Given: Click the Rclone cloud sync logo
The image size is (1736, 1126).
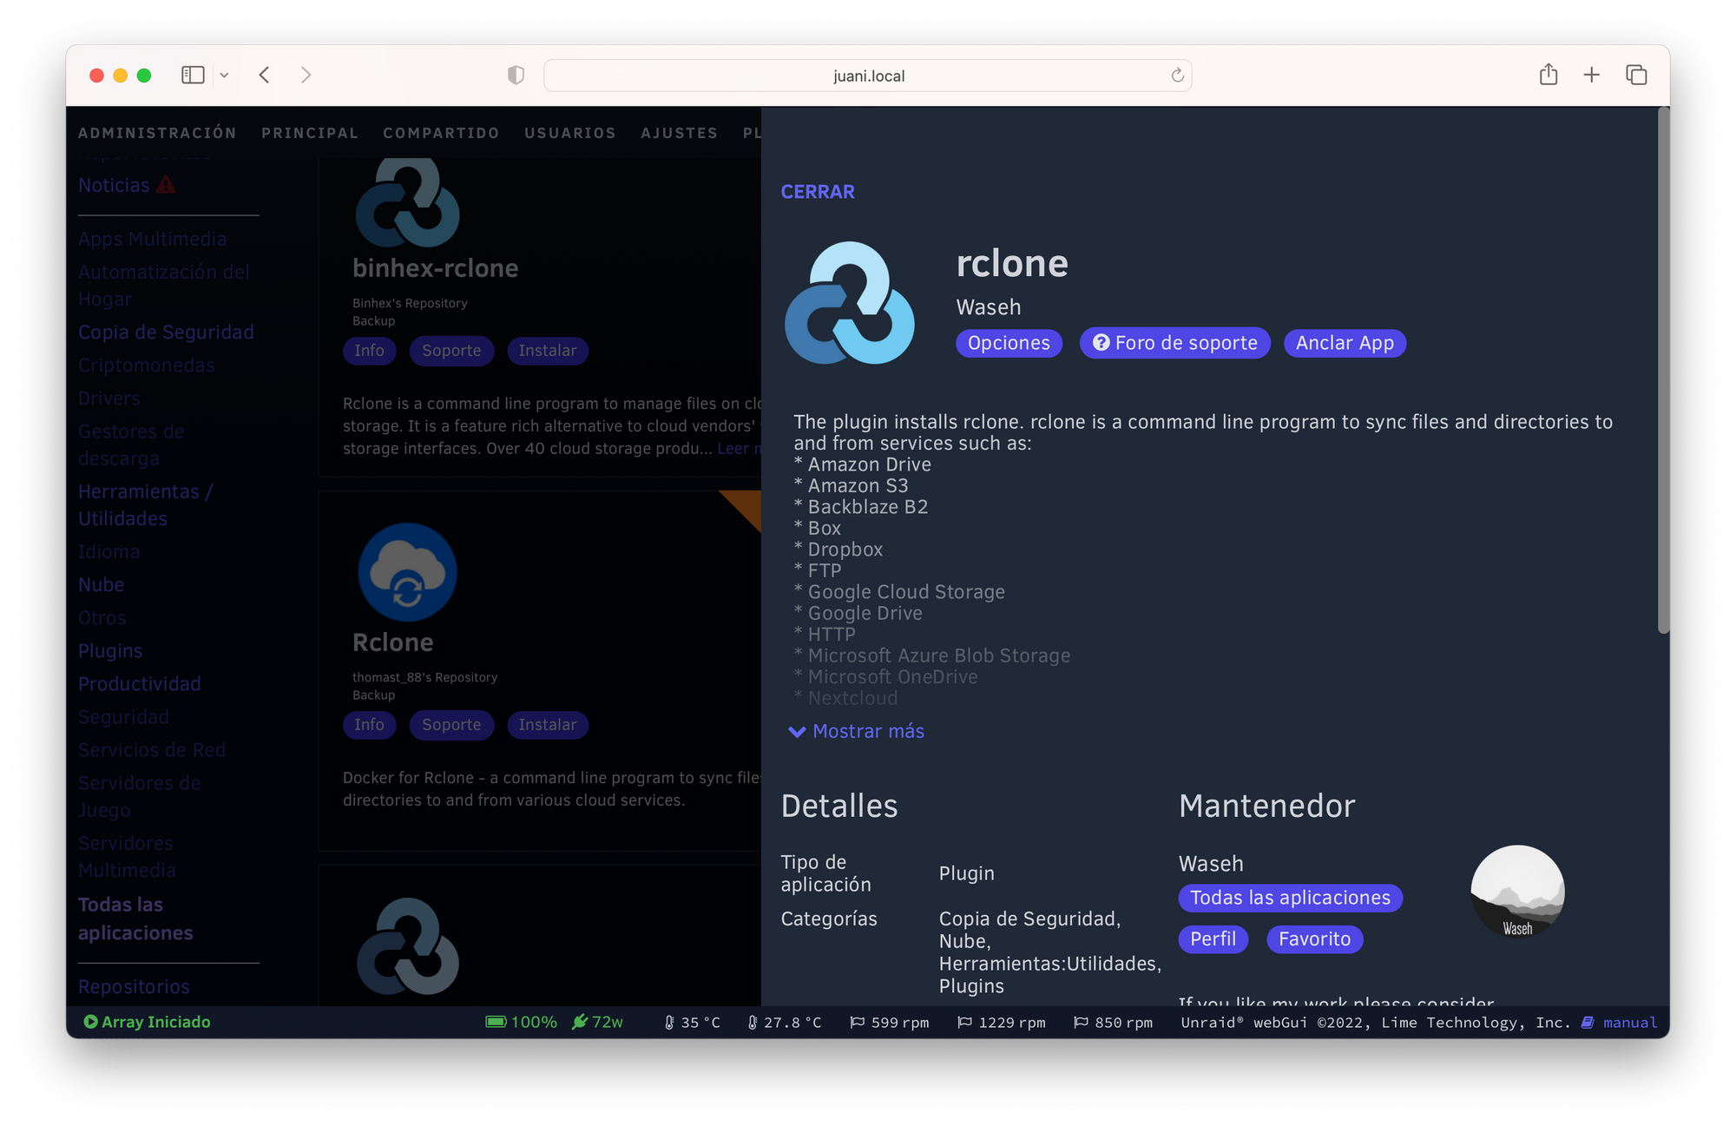Looking at the screenshot, I should (x=407, y=571).
